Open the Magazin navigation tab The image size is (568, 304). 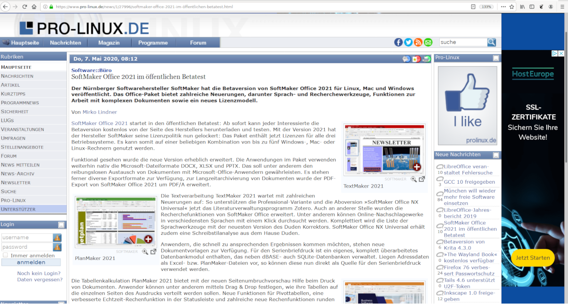coord(109,43)
